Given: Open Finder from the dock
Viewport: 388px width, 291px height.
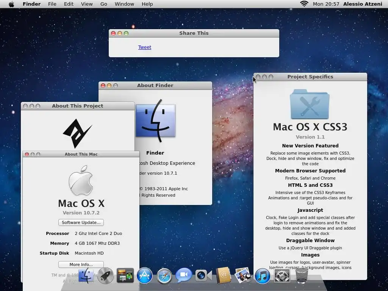Looking at the screenshot, I should click(x=86, y=275).
